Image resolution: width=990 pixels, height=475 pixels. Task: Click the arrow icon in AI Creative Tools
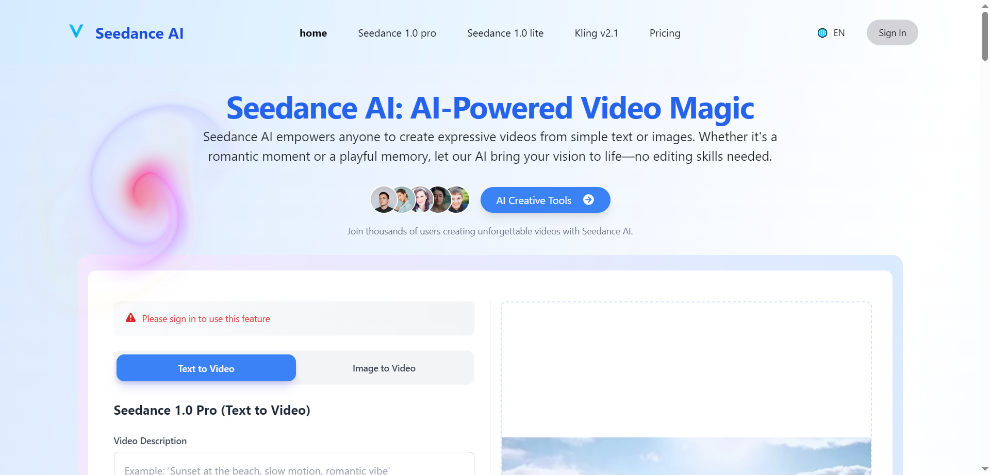tap(588, 200)
